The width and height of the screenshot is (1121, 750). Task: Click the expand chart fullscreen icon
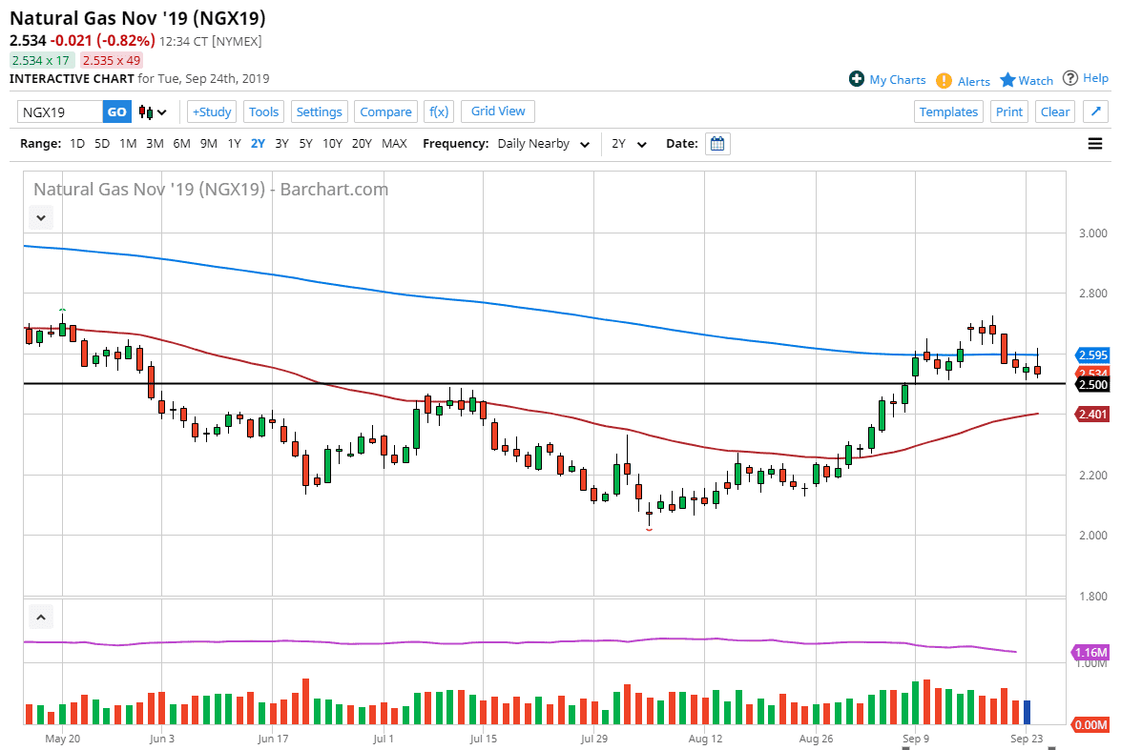[x=1094, y=111]
